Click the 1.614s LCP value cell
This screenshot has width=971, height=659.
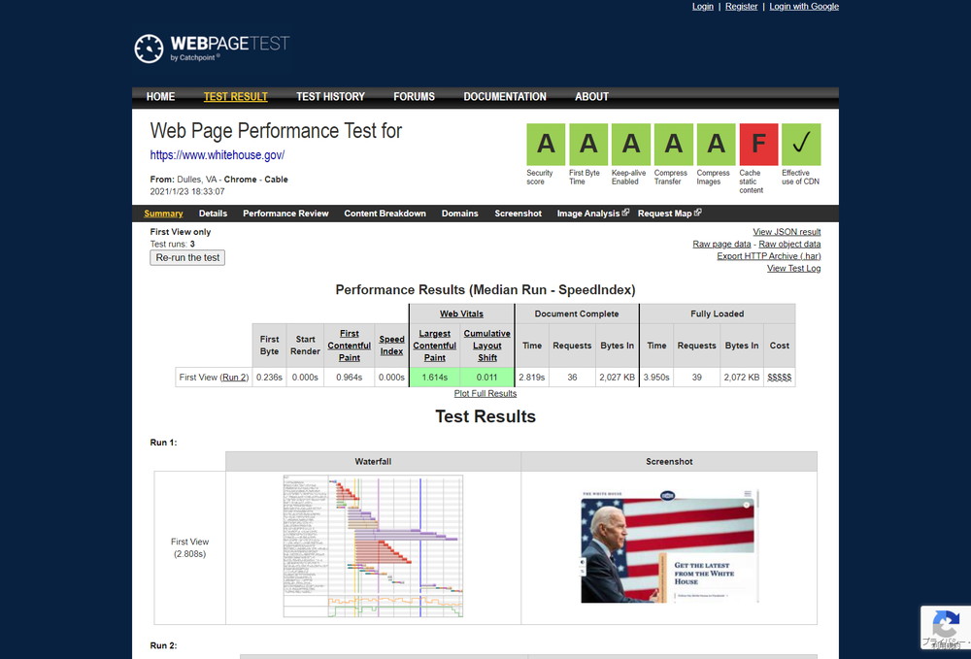click(x=435, y=378)
